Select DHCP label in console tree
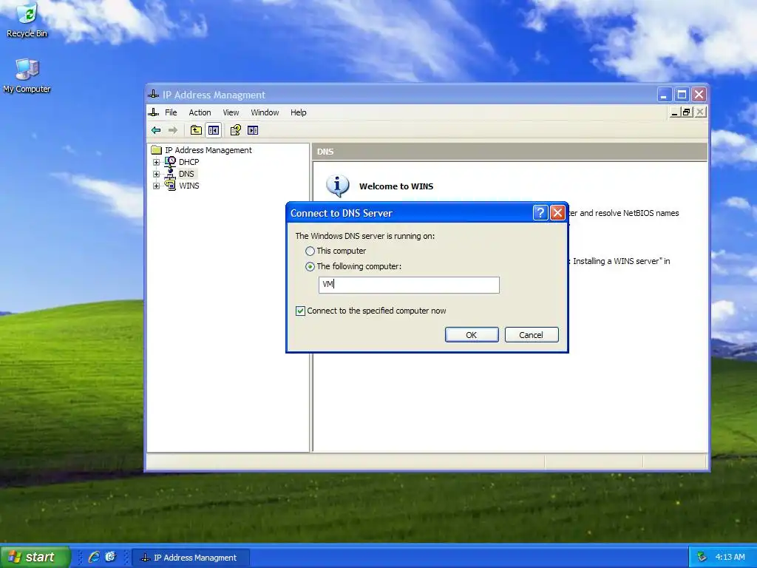 click(x=189, y=162)
